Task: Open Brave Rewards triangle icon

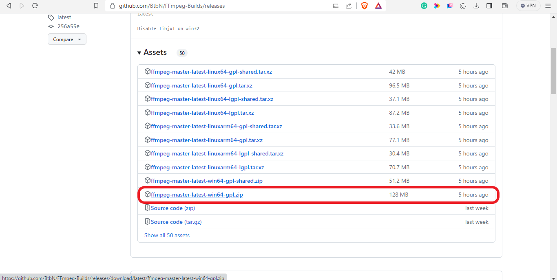Action: coord(378,6)
